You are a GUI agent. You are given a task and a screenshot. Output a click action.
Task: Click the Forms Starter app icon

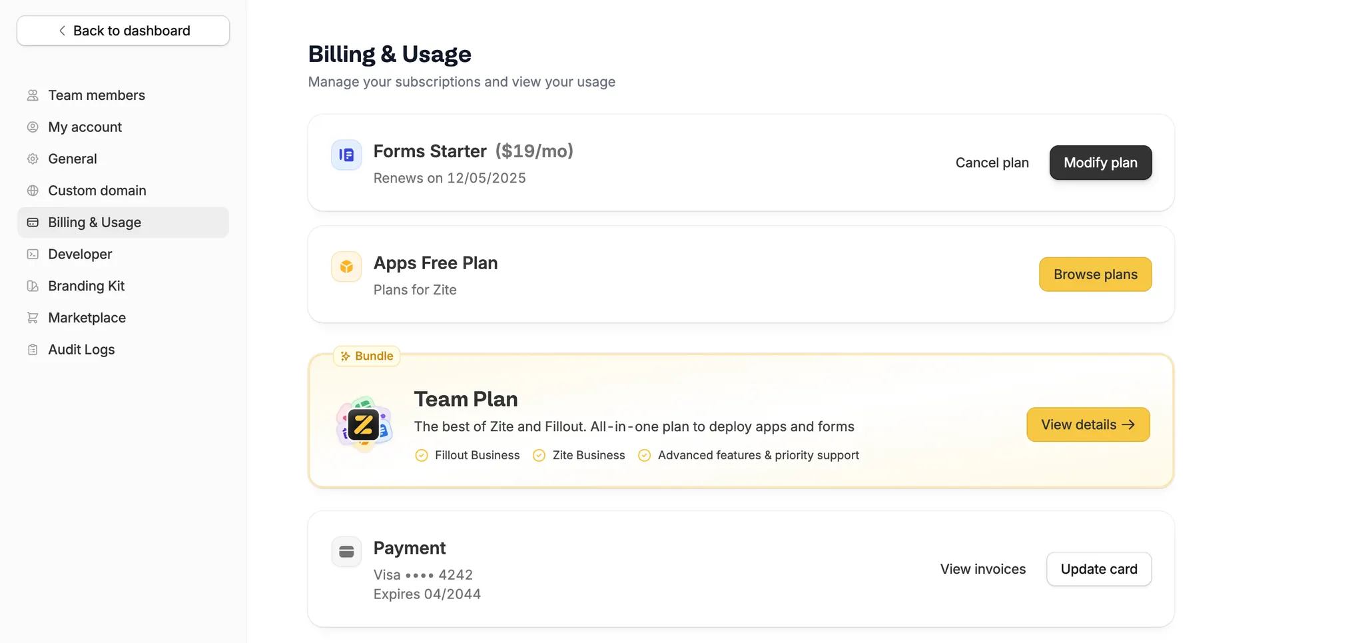point(346,155)
